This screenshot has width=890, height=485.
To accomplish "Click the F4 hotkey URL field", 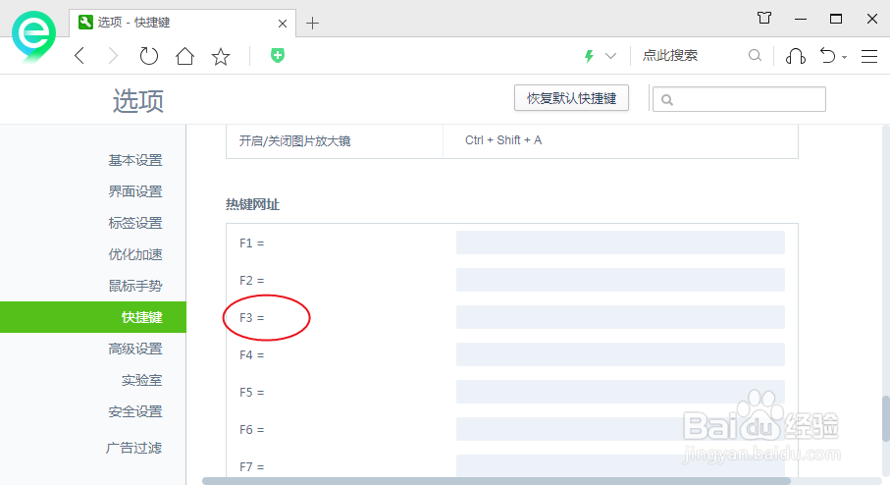I will pyautogui.click(x=620, y=354).
